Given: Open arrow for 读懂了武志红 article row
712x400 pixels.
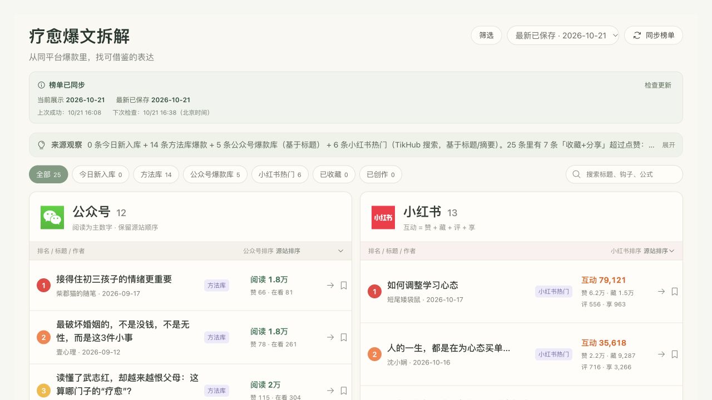Looking at the screenshot, I should tap(330, 391).
